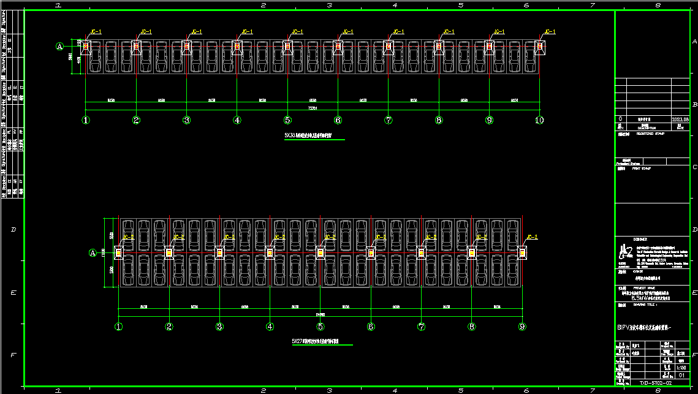Click axis bubble 1 of the upper plan
The height and width of the screenshot is (394, 698).
(x=86, y=119)
